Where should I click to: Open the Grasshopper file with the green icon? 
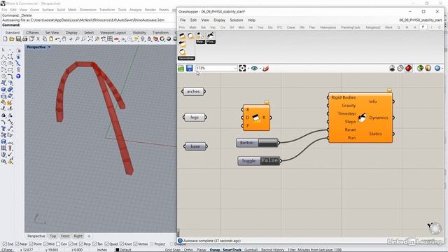[181, 69]
